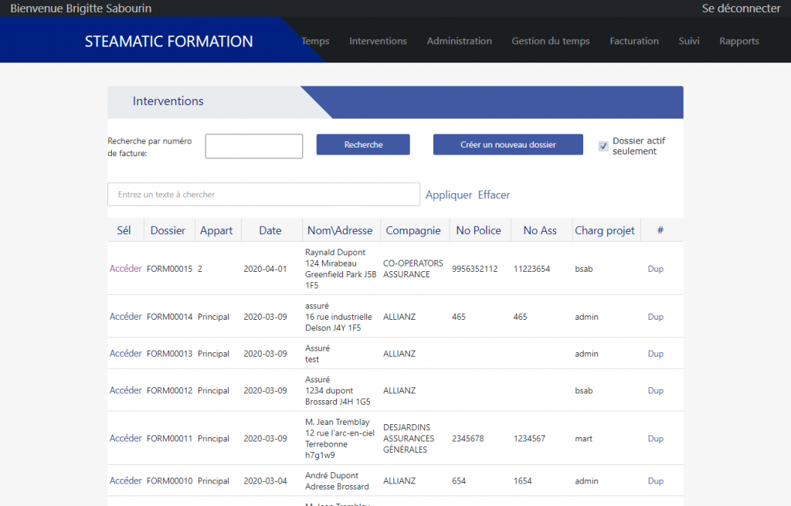Screen dimensions: 791x506
Task: Sort by the No Ass column header
Action: 540,230
